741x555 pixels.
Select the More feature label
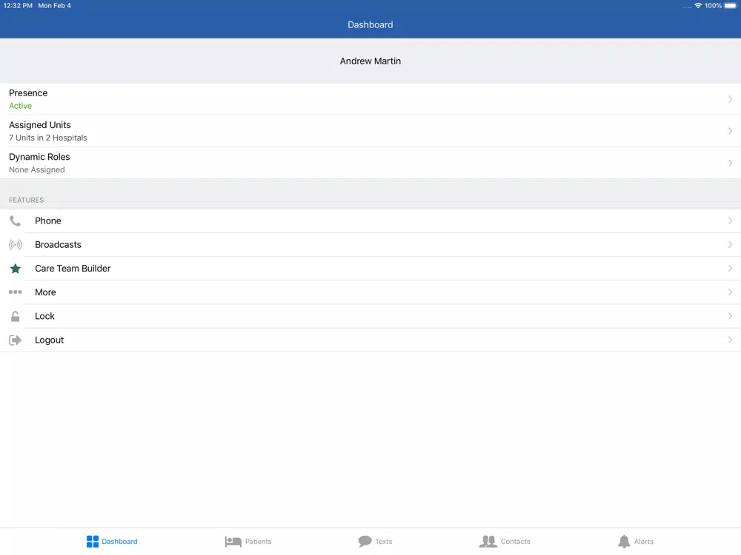(45, 292)
